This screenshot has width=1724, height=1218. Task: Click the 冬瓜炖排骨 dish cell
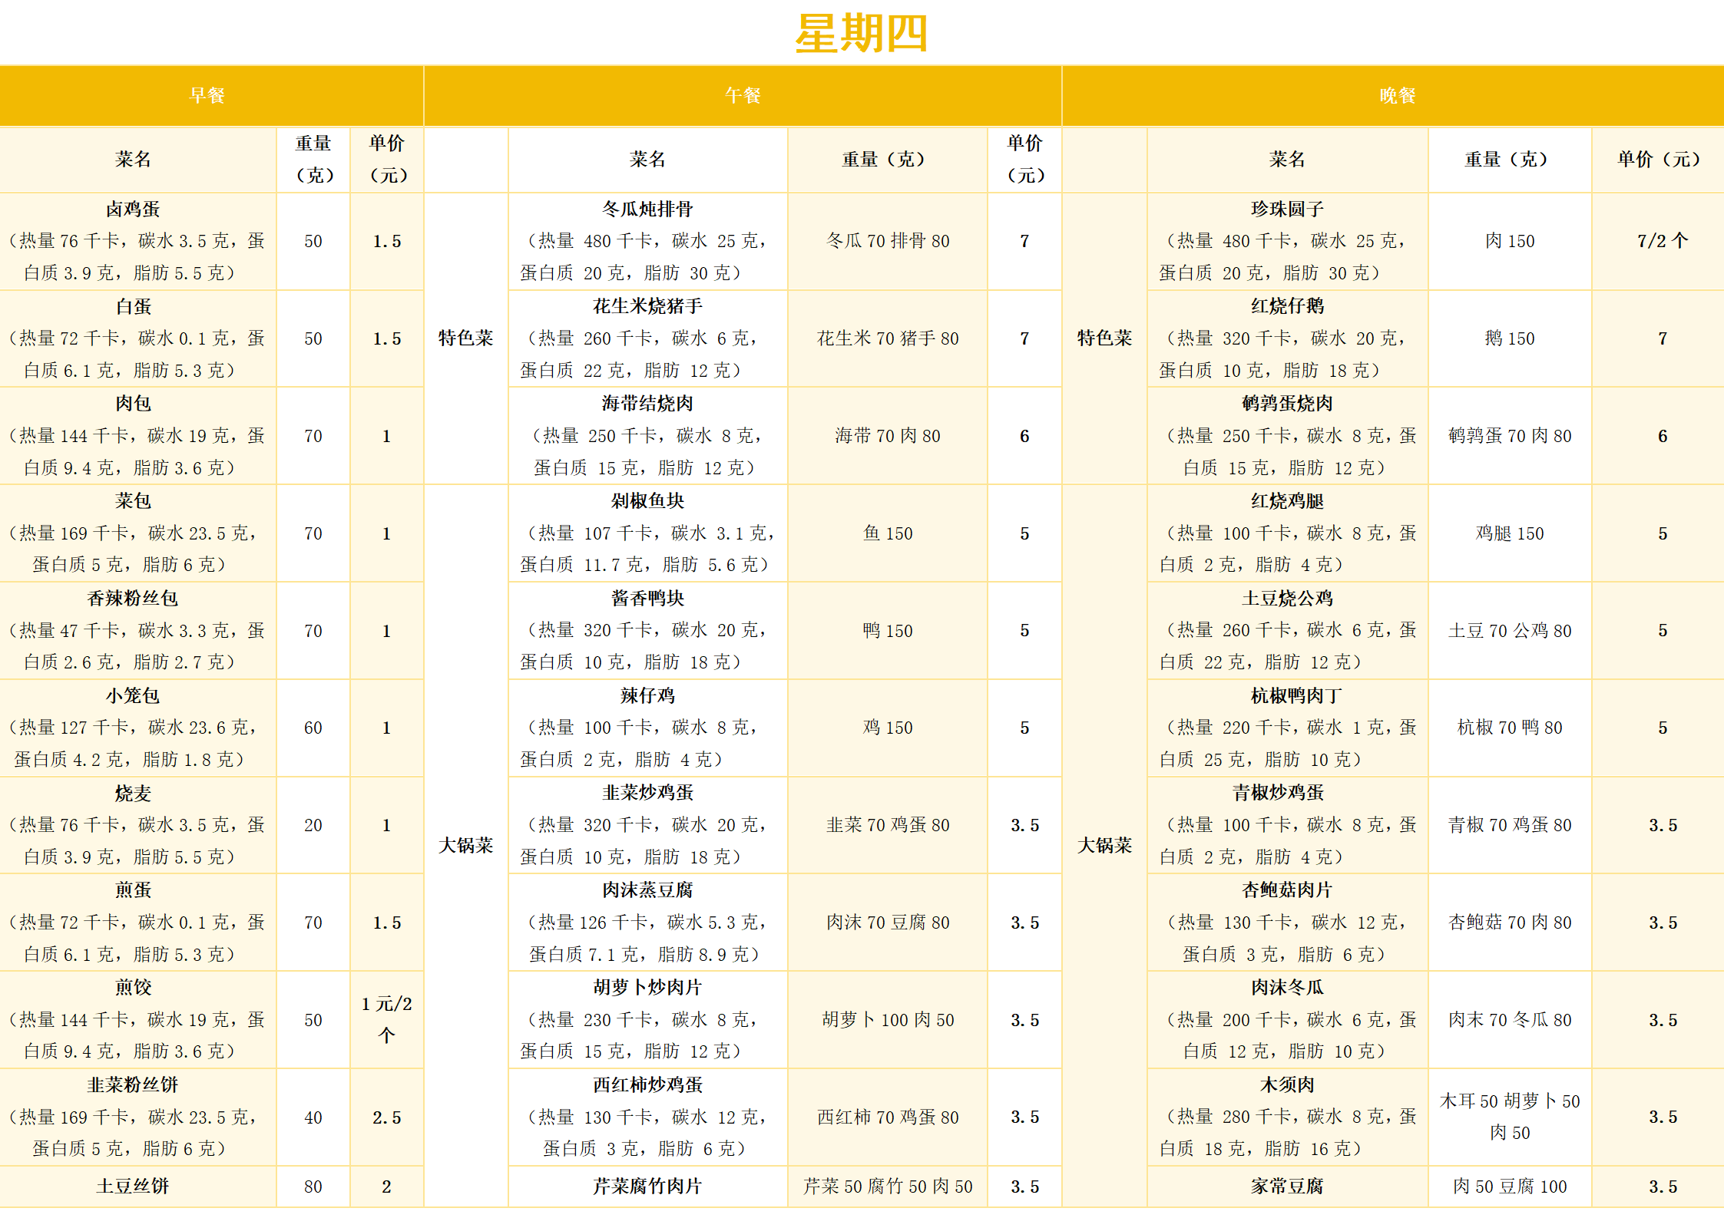[647, 241]
